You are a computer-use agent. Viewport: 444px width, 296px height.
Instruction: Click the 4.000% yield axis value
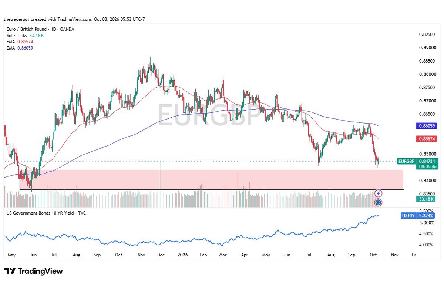coord(425,245)
